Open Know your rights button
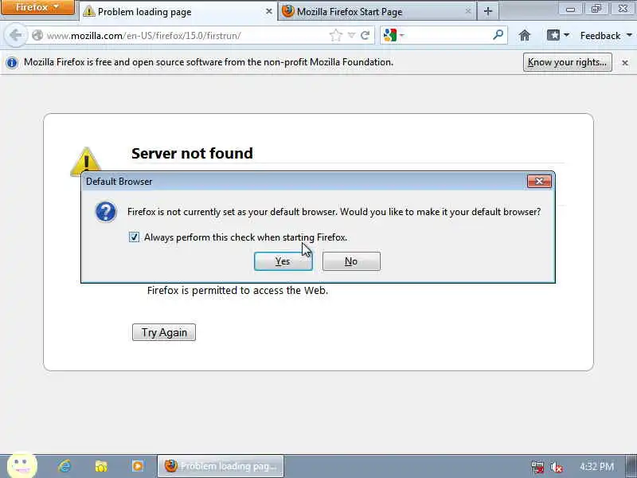Viewport: 637px width, 478px height. [567, 62]
